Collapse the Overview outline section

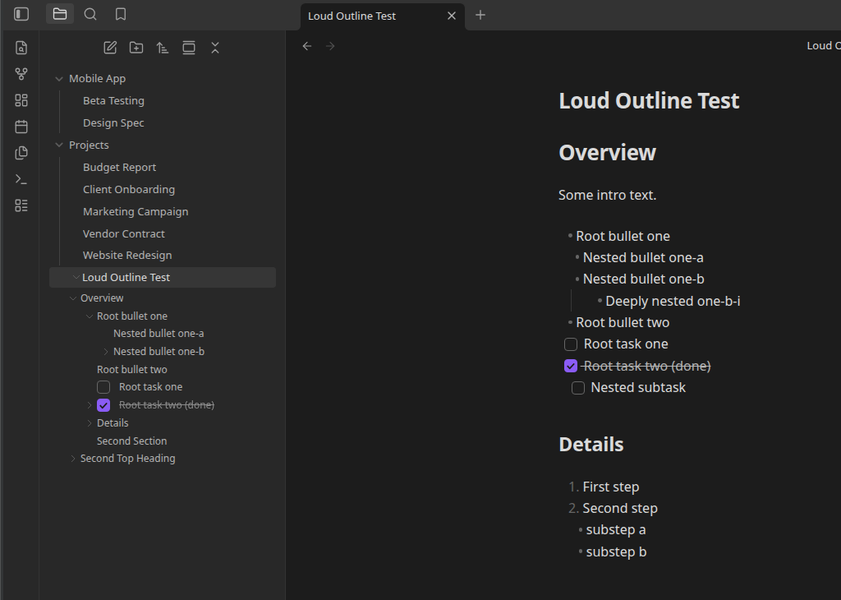pyautogui.click(x=73, y=298)
